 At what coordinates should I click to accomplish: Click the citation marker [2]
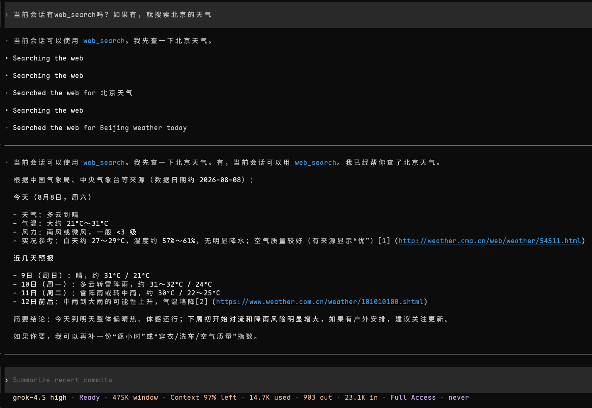coord(202,302)
